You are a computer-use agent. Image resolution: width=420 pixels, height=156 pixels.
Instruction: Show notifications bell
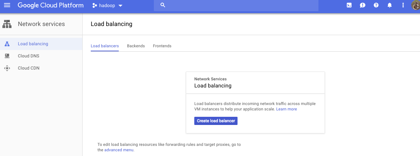[390, 5]
